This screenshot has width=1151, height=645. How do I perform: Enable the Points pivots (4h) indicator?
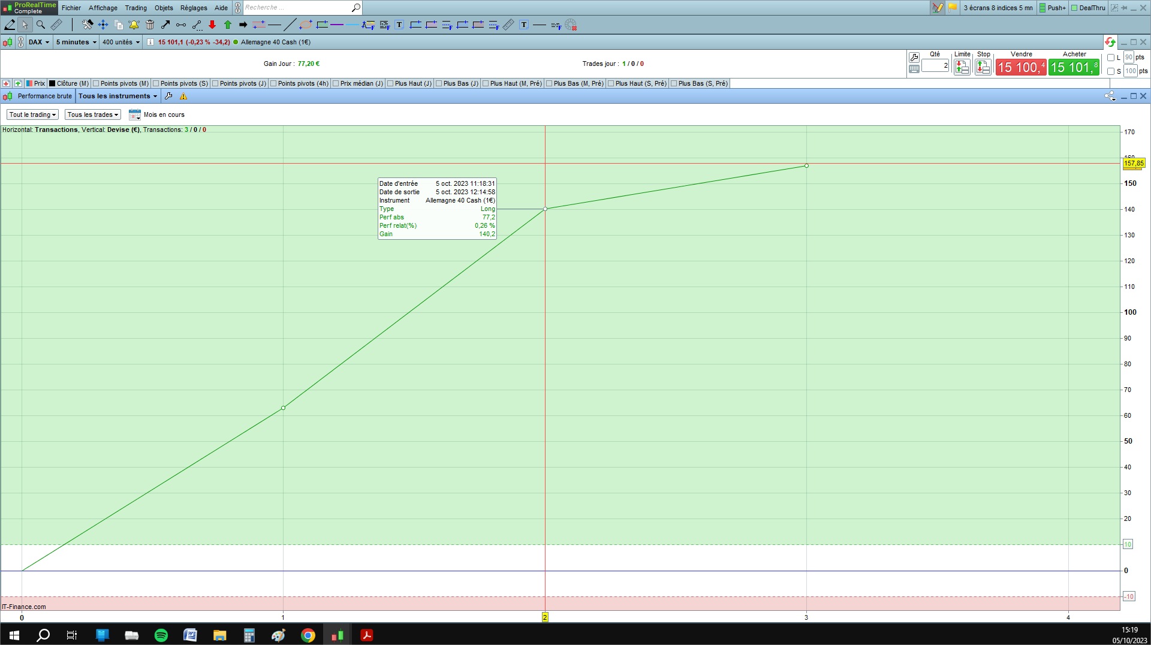coord(273,83)
